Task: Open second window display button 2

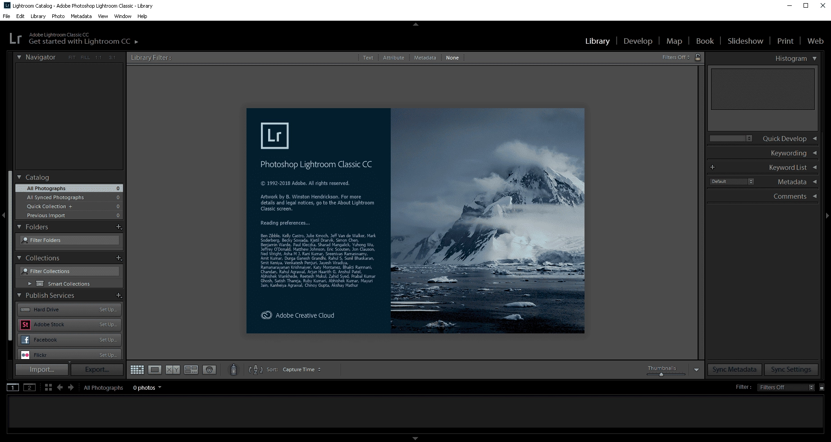Action: point(29,387)
